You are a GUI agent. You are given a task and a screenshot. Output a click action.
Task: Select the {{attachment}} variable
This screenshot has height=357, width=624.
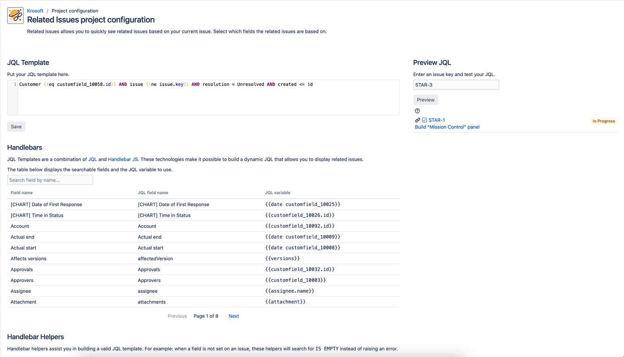point(285,302)
